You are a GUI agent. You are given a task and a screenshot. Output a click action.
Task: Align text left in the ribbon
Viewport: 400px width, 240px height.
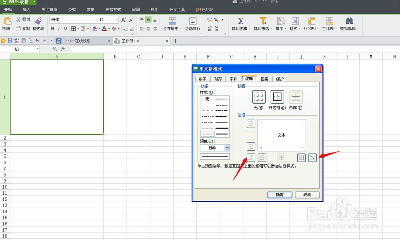[142, 29]
